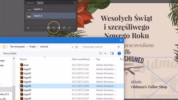Click the Illustrator file icon beside logo06

coord(21,90)
